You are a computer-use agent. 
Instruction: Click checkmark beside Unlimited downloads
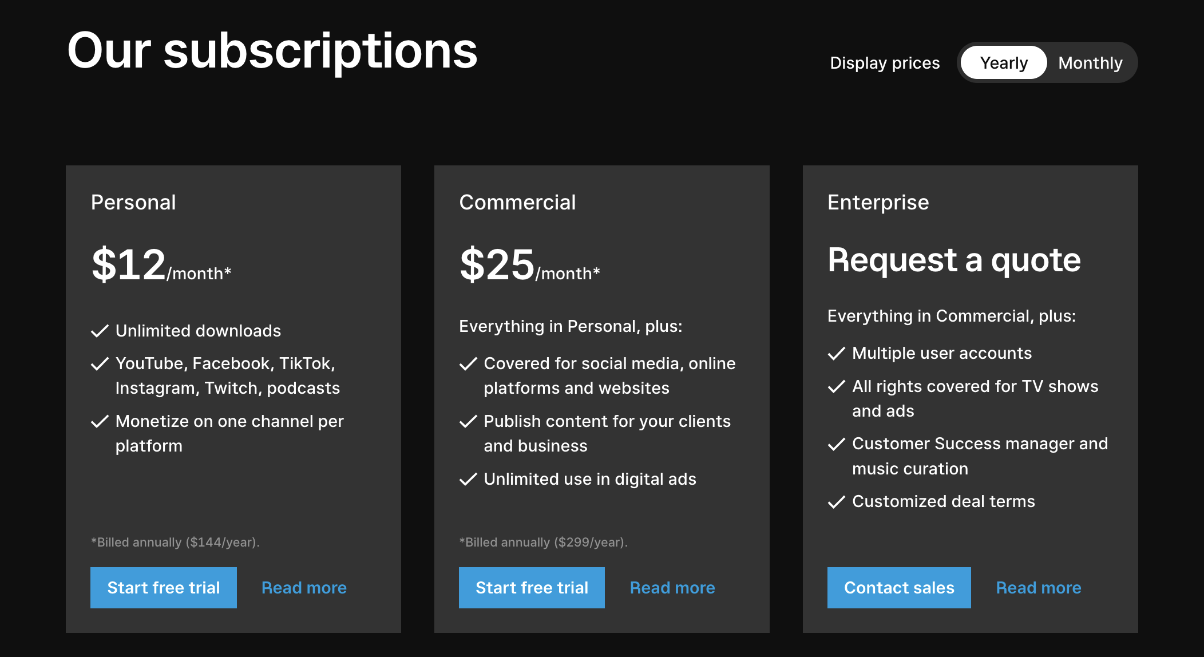point(100,331)
